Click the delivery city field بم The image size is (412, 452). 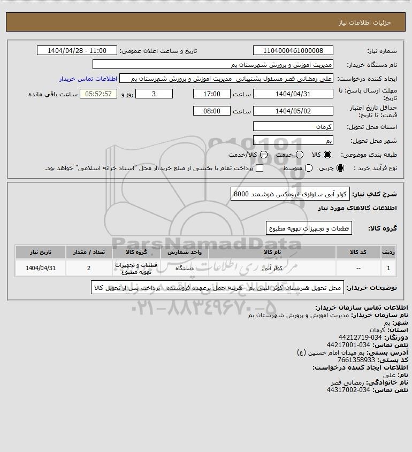coord(293,140)
